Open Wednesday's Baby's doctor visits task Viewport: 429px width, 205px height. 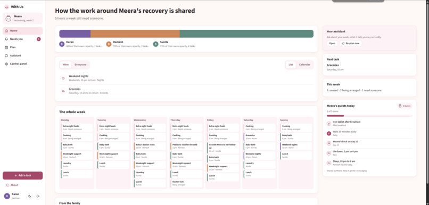pyautogui.click(x=150, y=146)
